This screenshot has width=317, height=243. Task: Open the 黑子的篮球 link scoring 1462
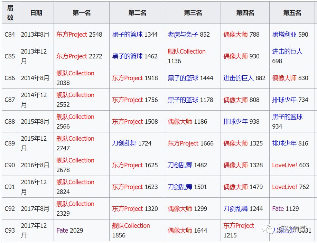click(x=127, y=56)
